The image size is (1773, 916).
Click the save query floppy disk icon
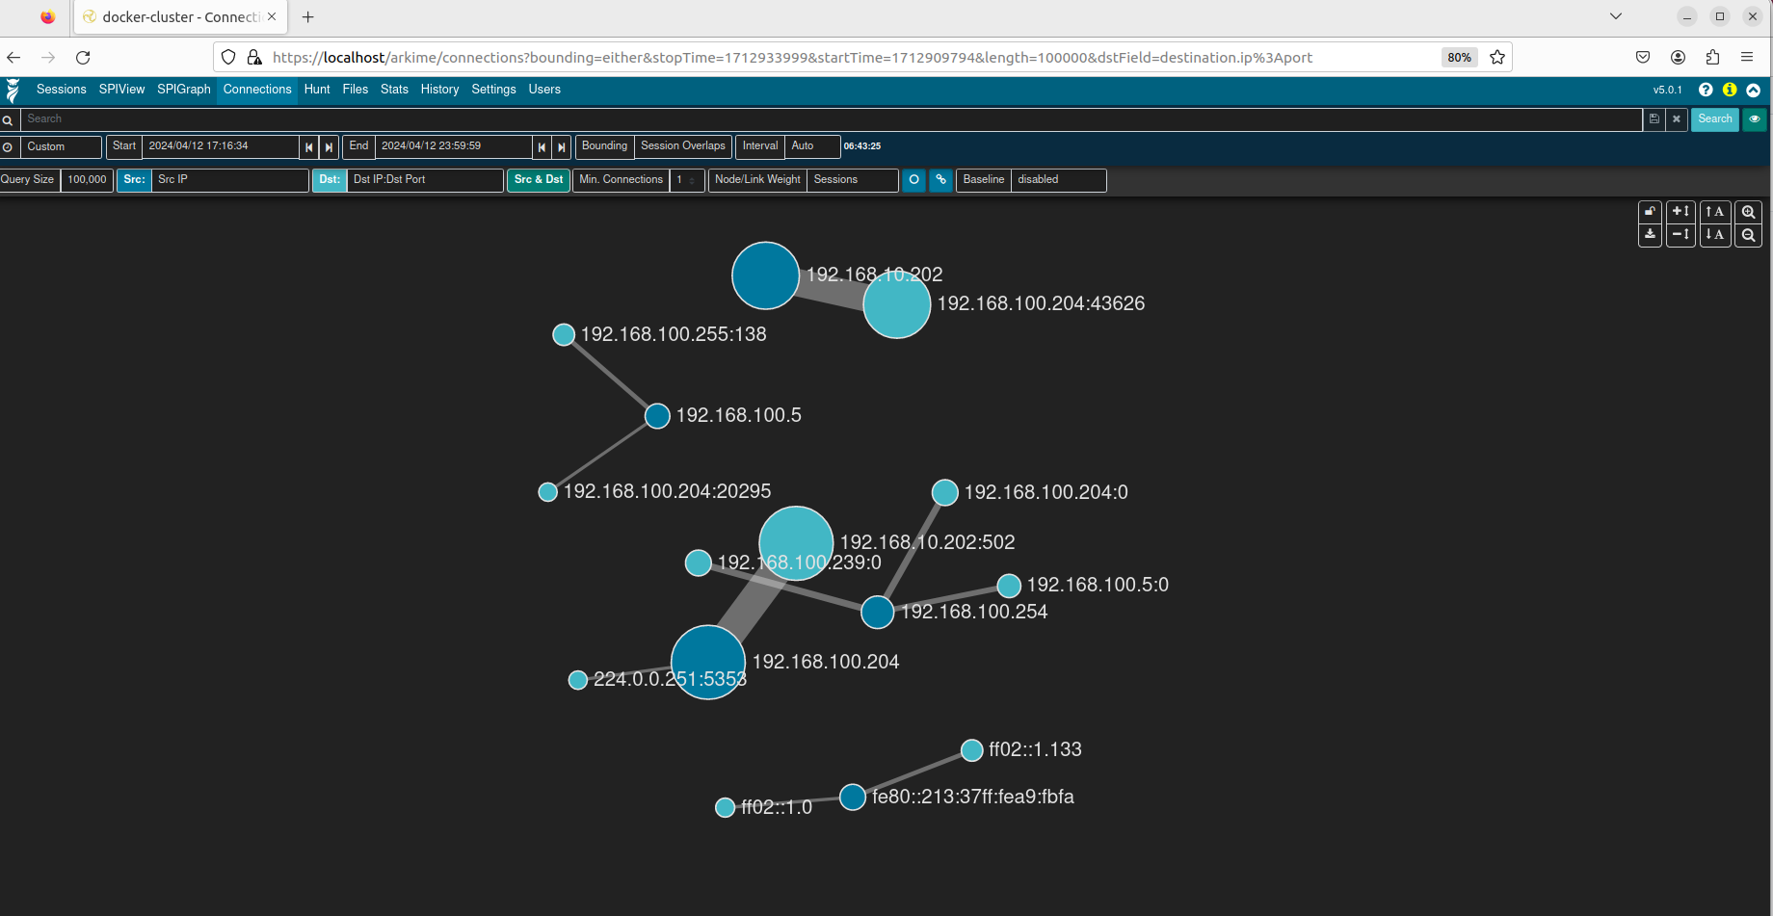[1654, 119]
